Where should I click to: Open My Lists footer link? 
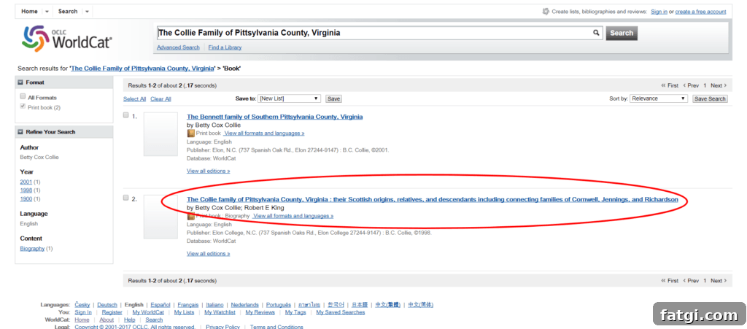pyautogui.click(x=185, y=313)
